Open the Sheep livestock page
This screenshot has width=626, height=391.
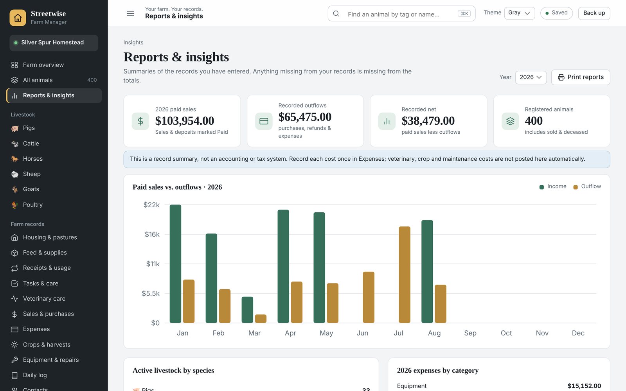tap(54, 174)
